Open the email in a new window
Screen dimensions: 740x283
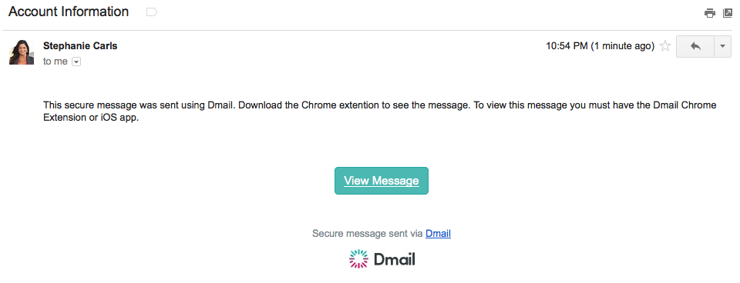727,13
